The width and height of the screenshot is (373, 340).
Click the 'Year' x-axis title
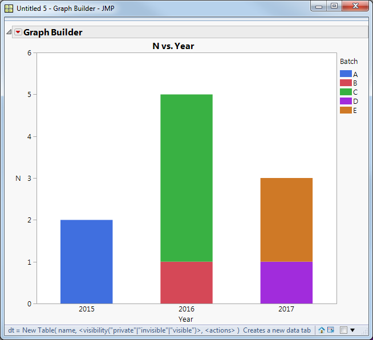[x=186, y=319]
